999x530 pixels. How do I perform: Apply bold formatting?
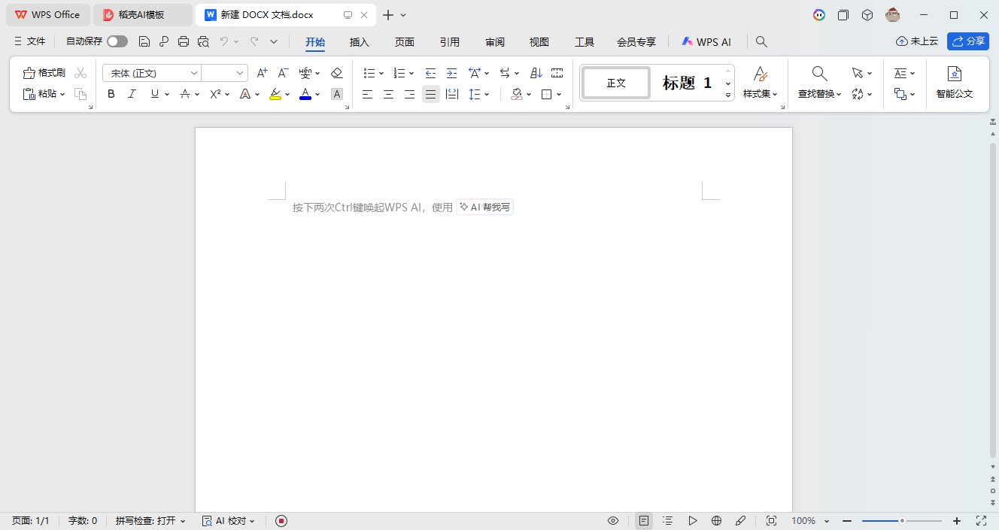coord(111,93)
